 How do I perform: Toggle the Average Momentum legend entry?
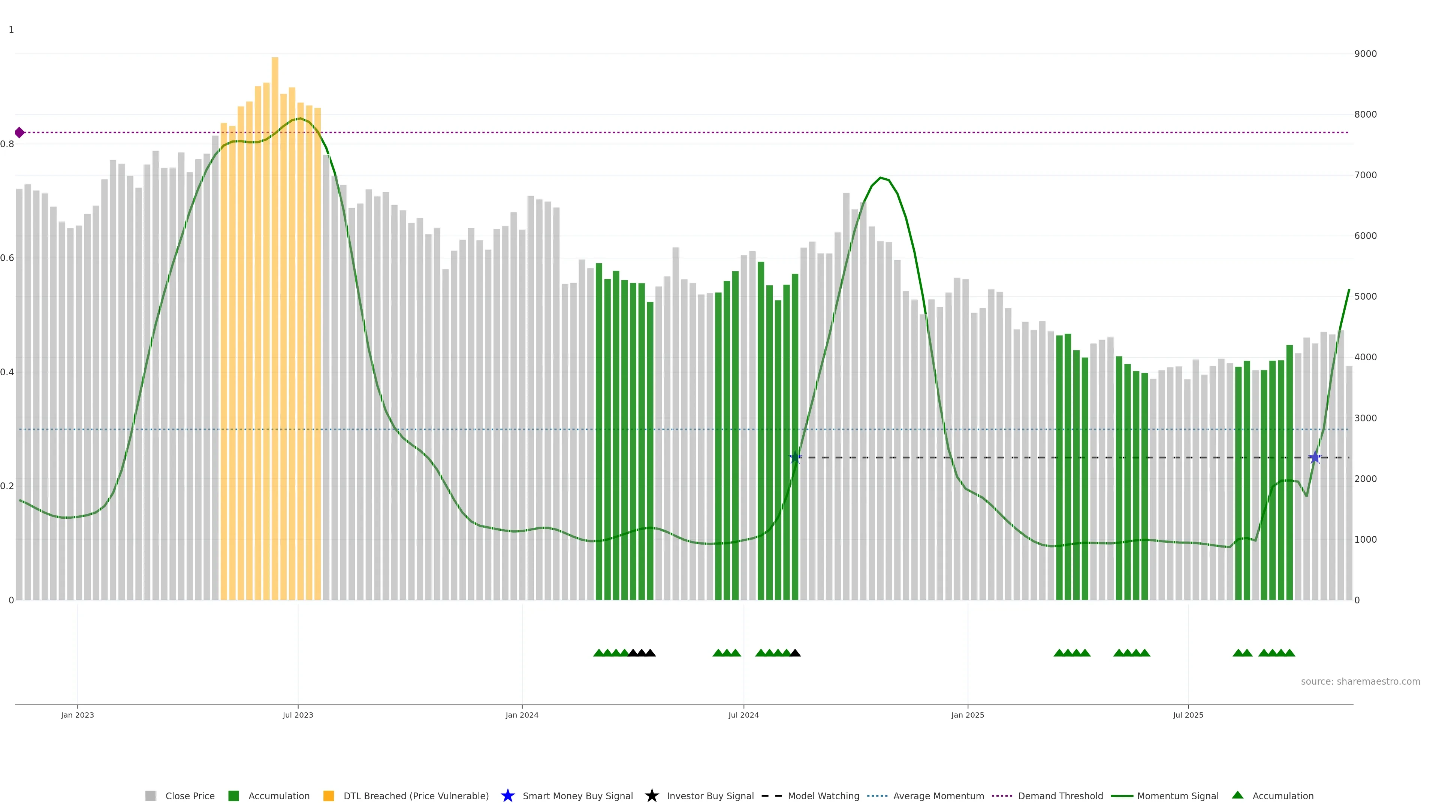click(938, 796)
